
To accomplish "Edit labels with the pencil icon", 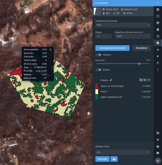I will click(111, 80).
